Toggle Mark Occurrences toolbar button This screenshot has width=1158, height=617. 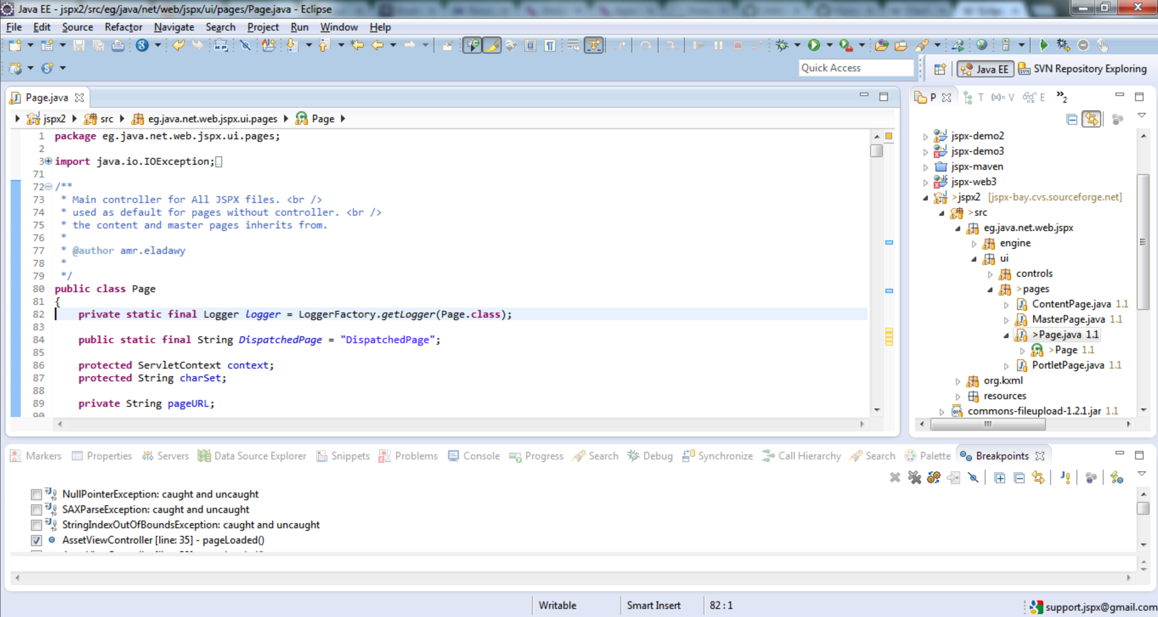[x=492, y=45]
